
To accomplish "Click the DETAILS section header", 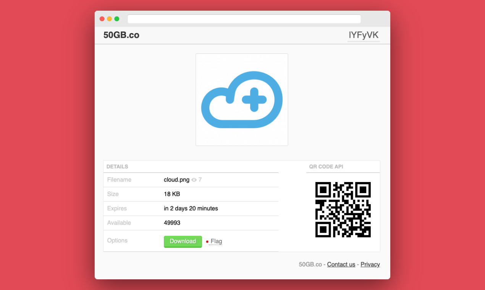I will pyautogui.click(x=117, y=167).
